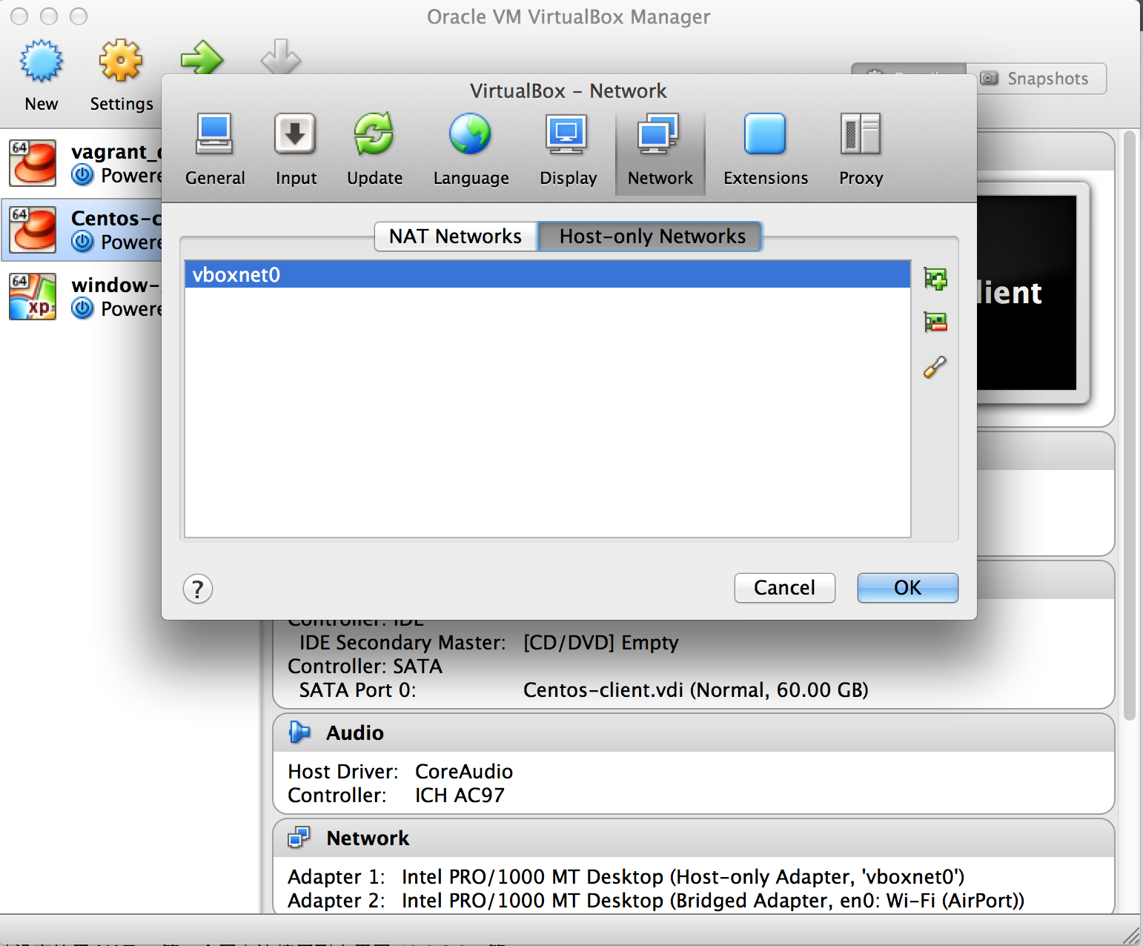Click the Network section header in details

point(694,838)
